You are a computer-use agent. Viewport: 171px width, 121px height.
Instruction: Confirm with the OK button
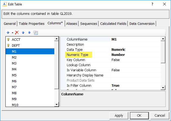[x=139, y=115]
